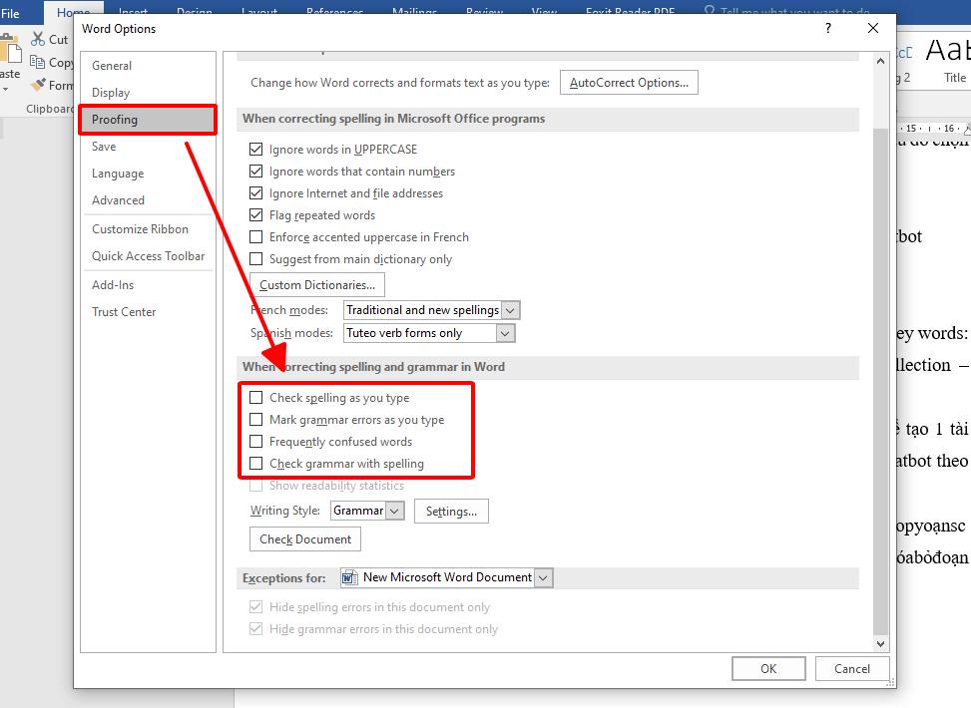Open the Exceptions for document dropdown

click(x=543, y=577)
